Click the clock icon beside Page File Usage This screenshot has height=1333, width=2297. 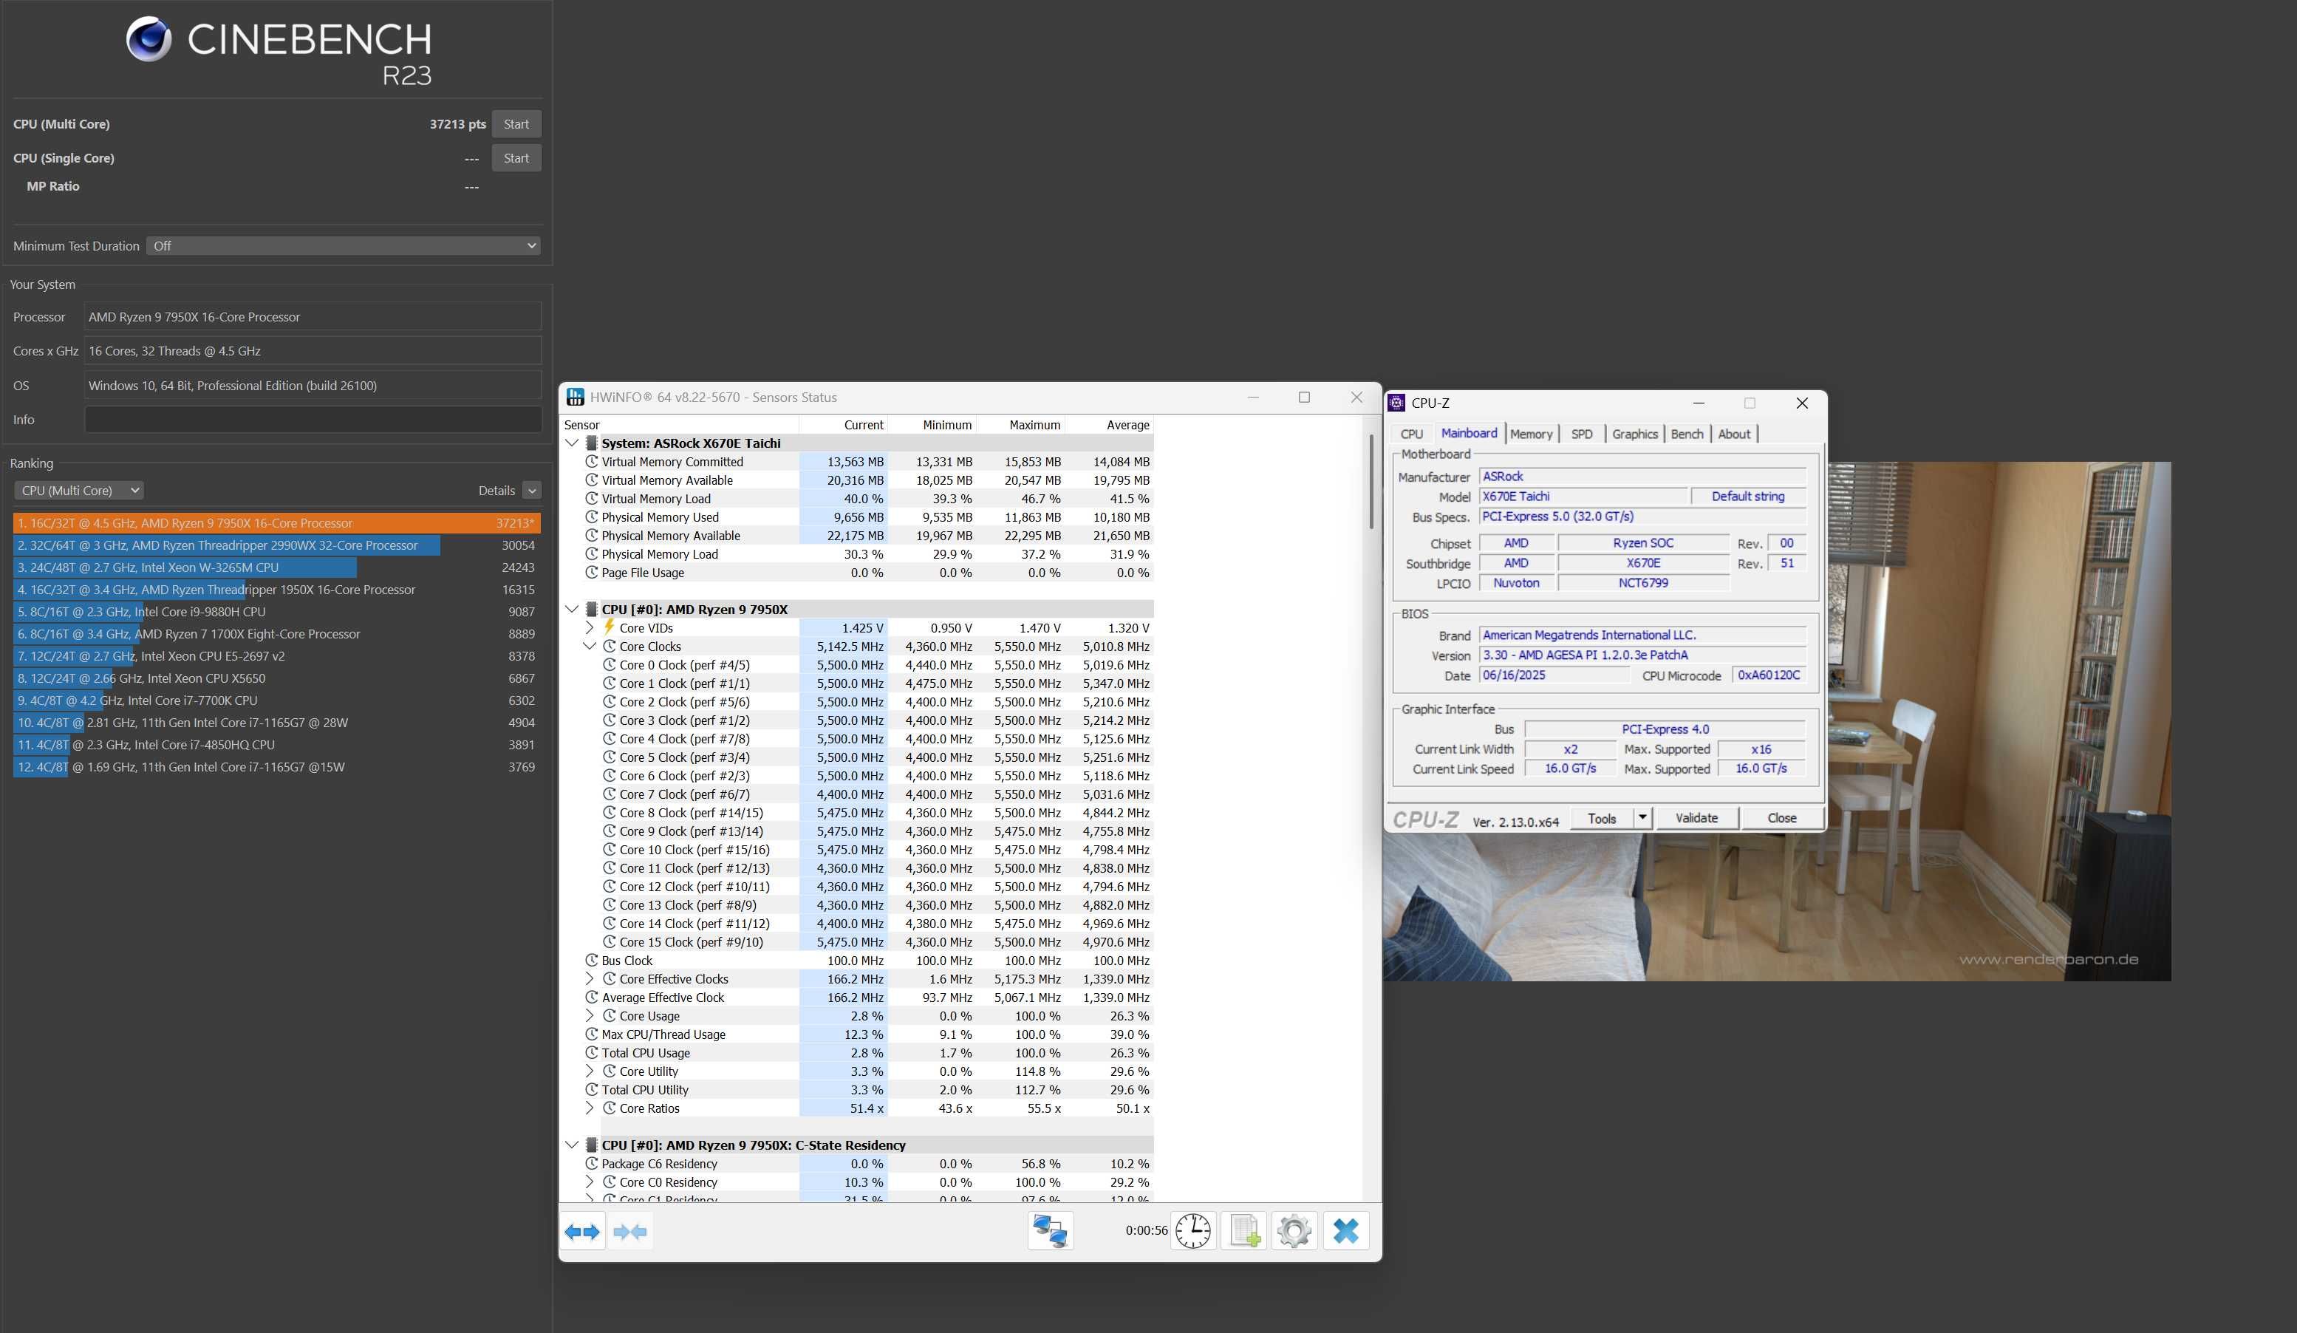(x=592, y=573)
